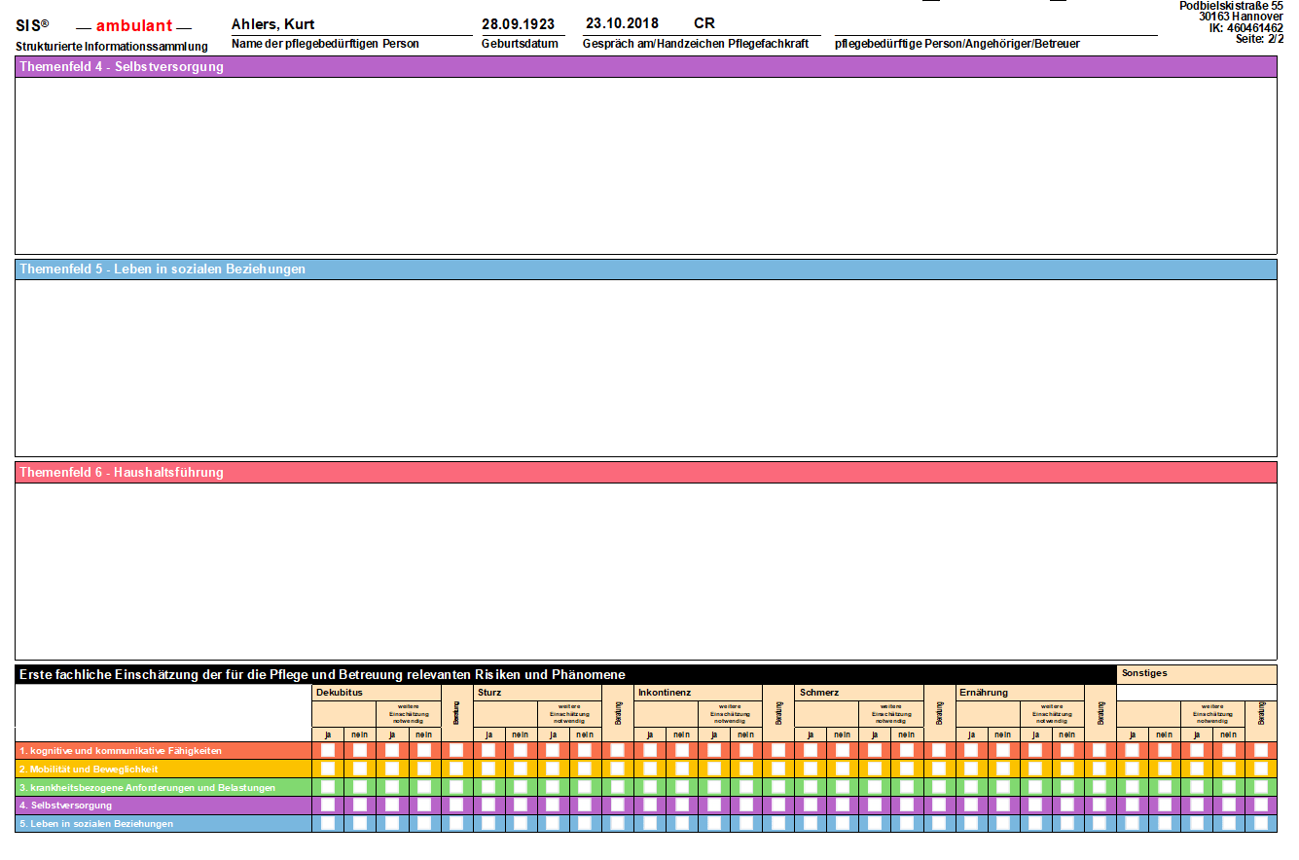Click into the Themenfeld 5 Leben in sozialen Beziehungen text area
The width and height of the screenshot is (1299, 860).
(x=645, y=368)
